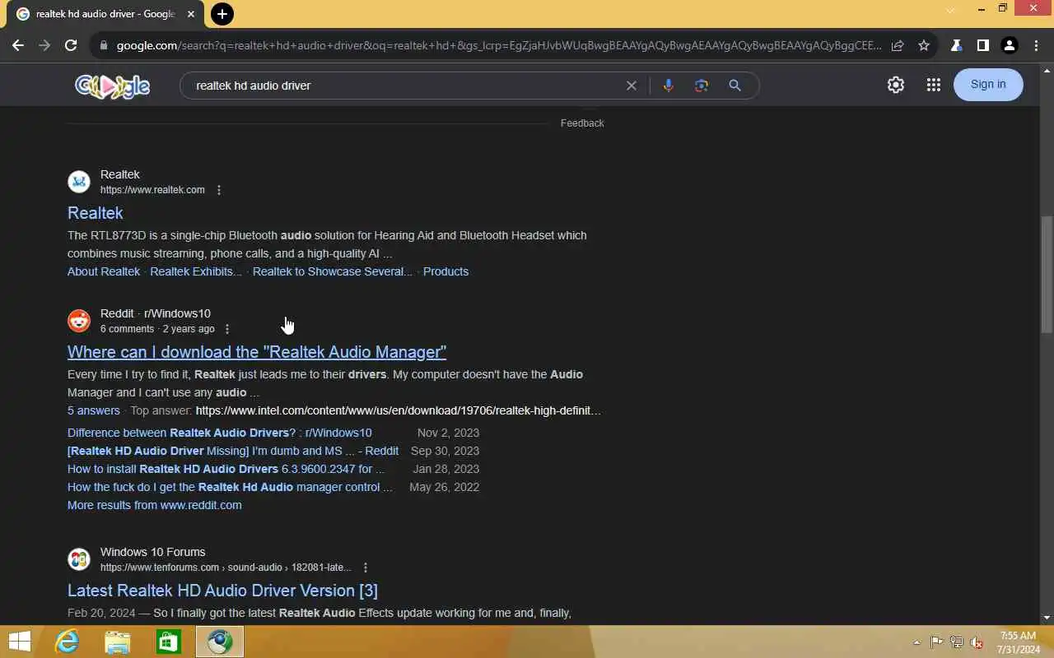Open the About Realtek sitelink
This screenshot has width=1054, height=658.
tap(104, 271)
